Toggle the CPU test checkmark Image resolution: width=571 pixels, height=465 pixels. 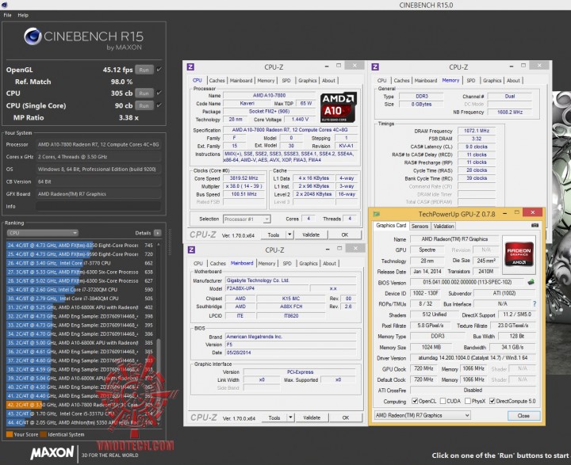coord(159,93)
